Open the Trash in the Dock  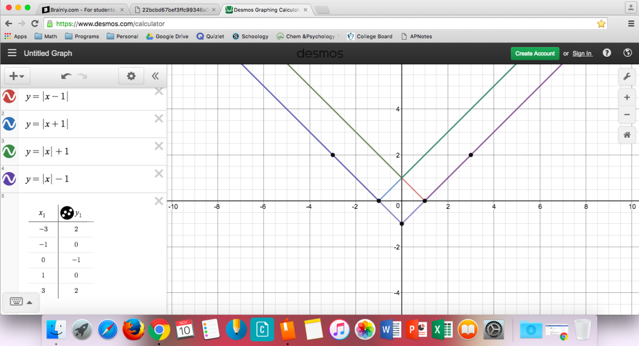coord(582,330)
